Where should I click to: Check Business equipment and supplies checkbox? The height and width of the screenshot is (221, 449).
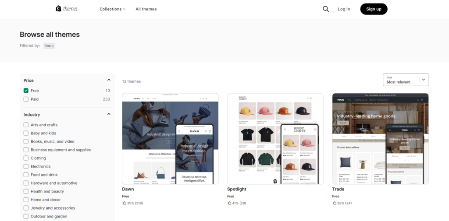pos(26,150)
